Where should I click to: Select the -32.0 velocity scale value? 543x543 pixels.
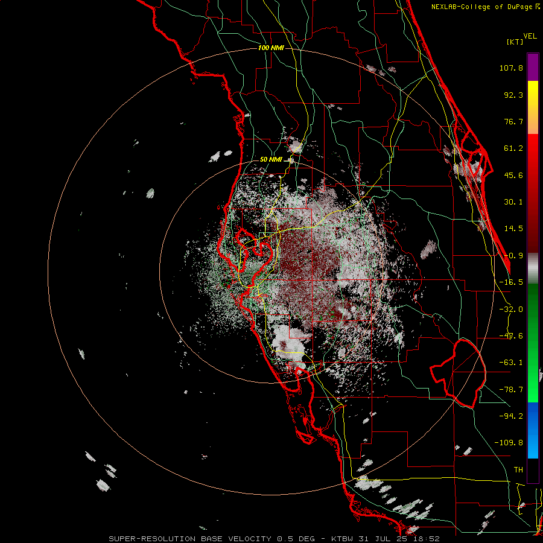pyautogui.click(x=511, y=310)
